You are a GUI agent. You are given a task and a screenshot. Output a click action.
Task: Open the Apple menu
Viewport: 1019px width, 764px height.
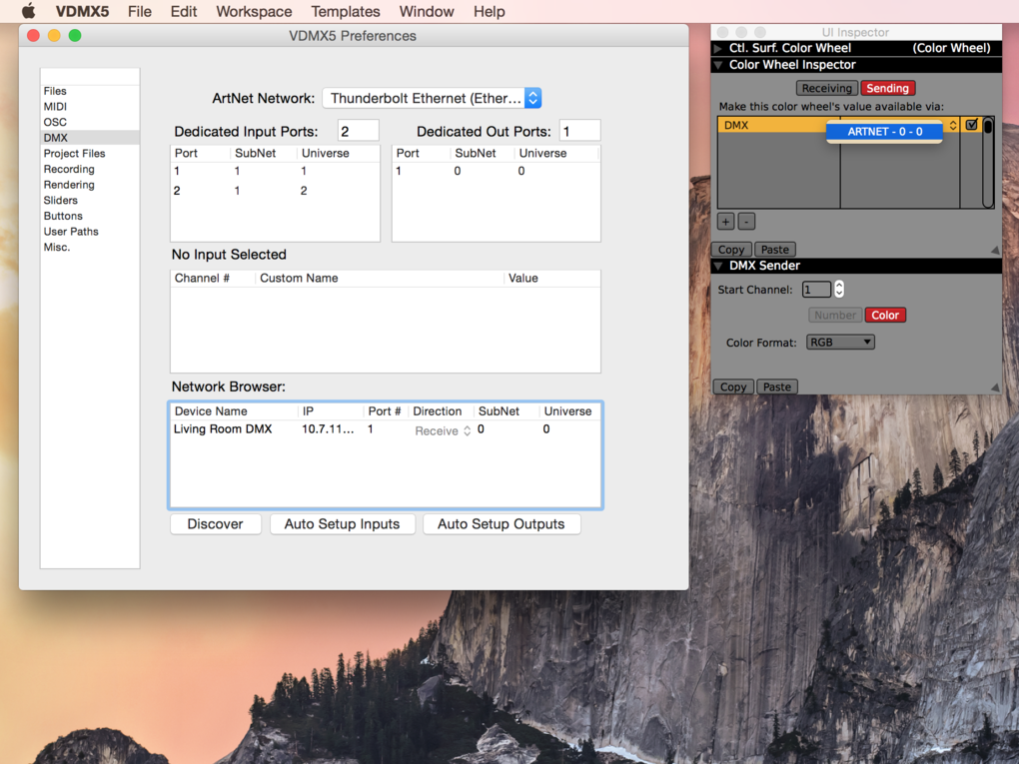coord(28,11)
